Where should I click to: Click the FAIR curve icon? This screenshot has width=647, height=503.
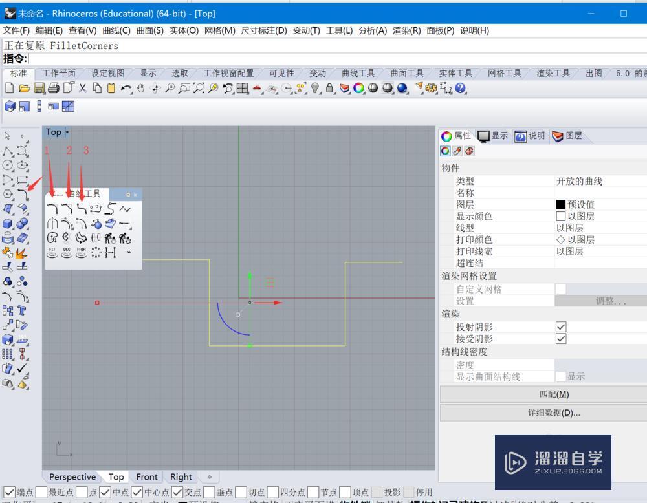pos(82,252)
